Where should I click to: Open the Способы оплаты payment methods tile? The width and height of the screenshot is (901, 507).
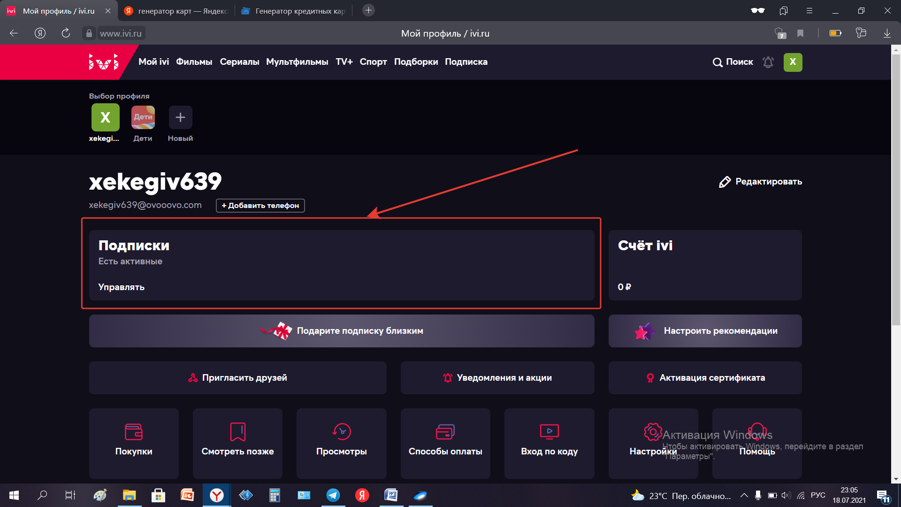445,443
